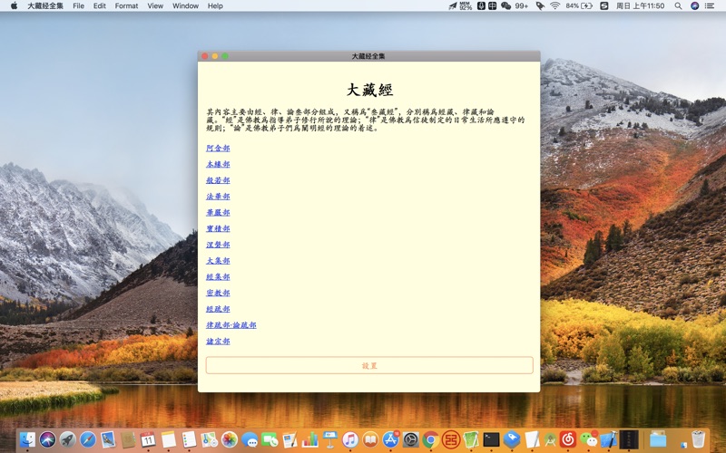Open Reminders checklist icon in dock
Viewport: 726px width, 453px height.
(x=189, y=439)
